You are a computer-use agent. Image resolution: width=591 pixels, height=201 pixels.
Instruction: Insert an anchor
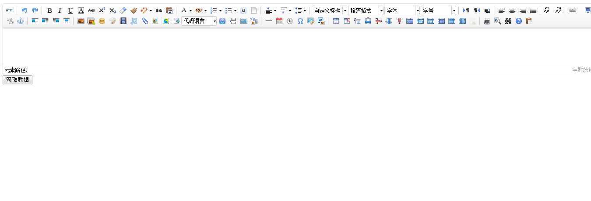click(x=21, y=21)
